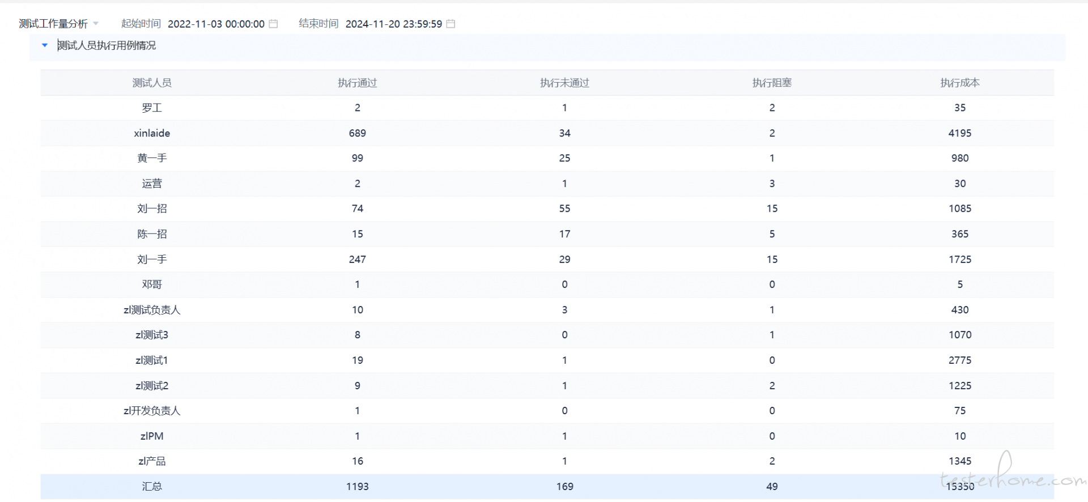Click the 执行阻塞 column header
The width and height of the screenshot is (1088, 502).
click(772, 83)
